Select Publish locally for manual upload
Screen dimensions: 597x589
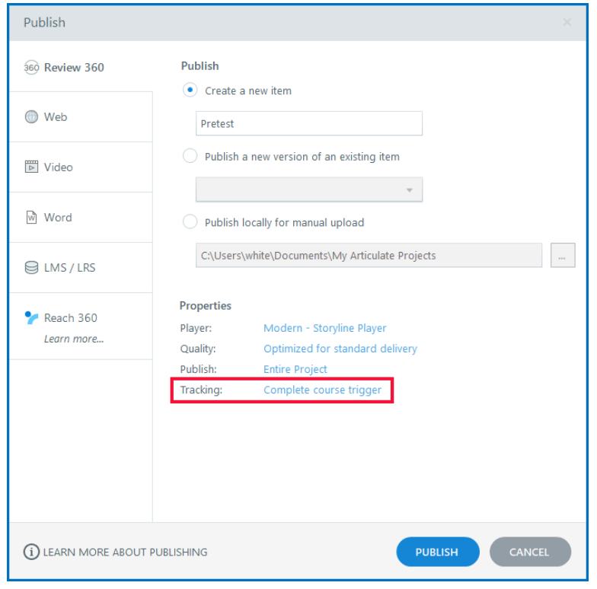(190, 223)
